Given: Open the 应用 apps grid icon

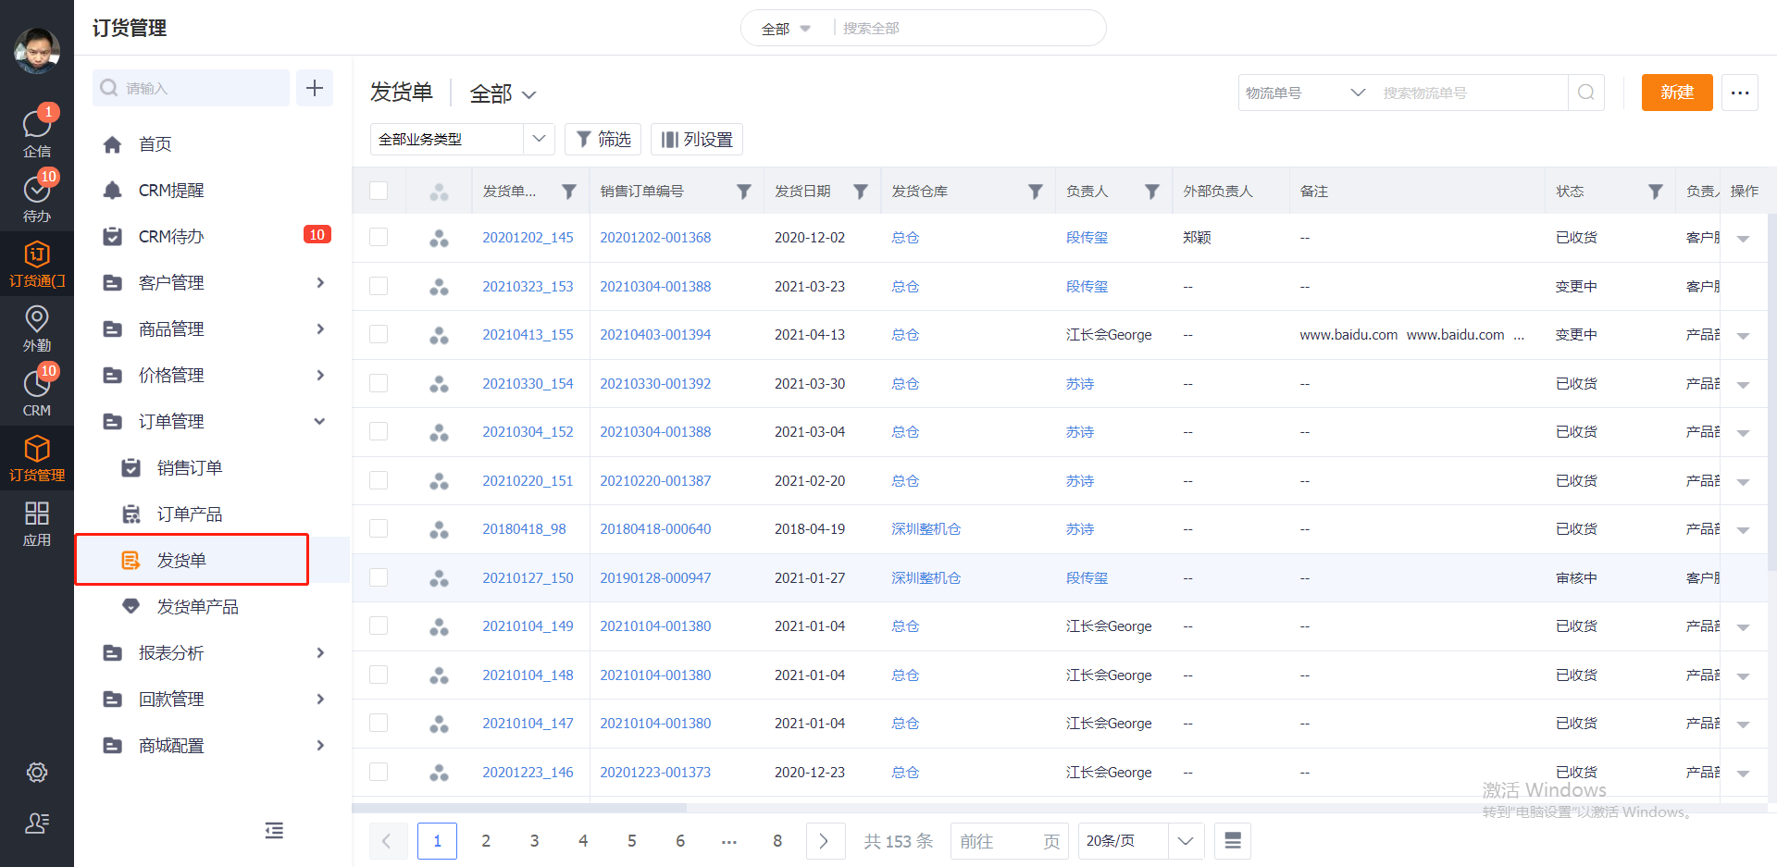Looking at the screenshot, I should 37,523.
